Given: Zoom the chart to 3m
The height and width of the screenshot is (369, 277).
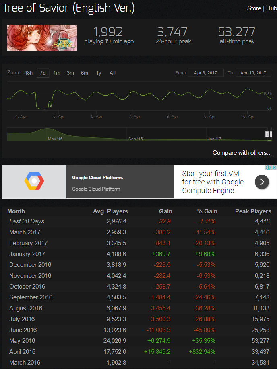Looking at the screenshot, I should click(70, 73).
